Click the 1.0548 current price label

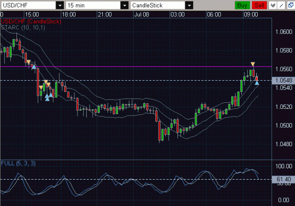point(284,81)
